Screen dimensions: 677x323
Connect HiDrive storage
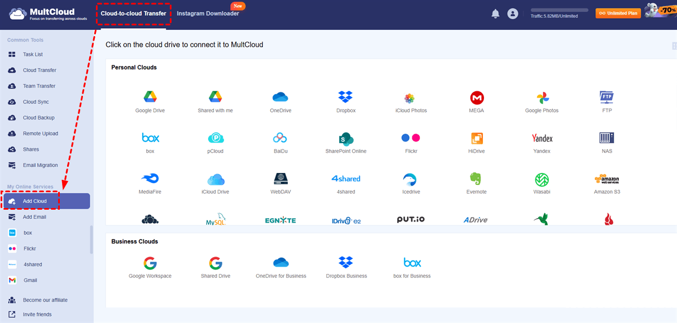click(477, 143)
